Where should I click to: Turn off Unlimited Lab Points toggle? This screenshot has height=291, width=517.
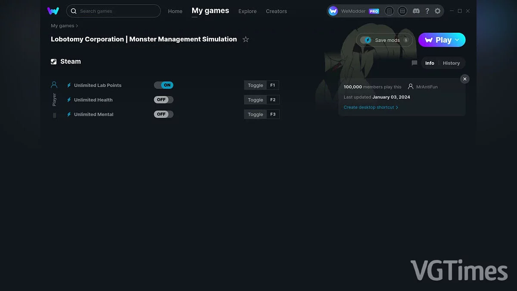[x=164, y=85]
